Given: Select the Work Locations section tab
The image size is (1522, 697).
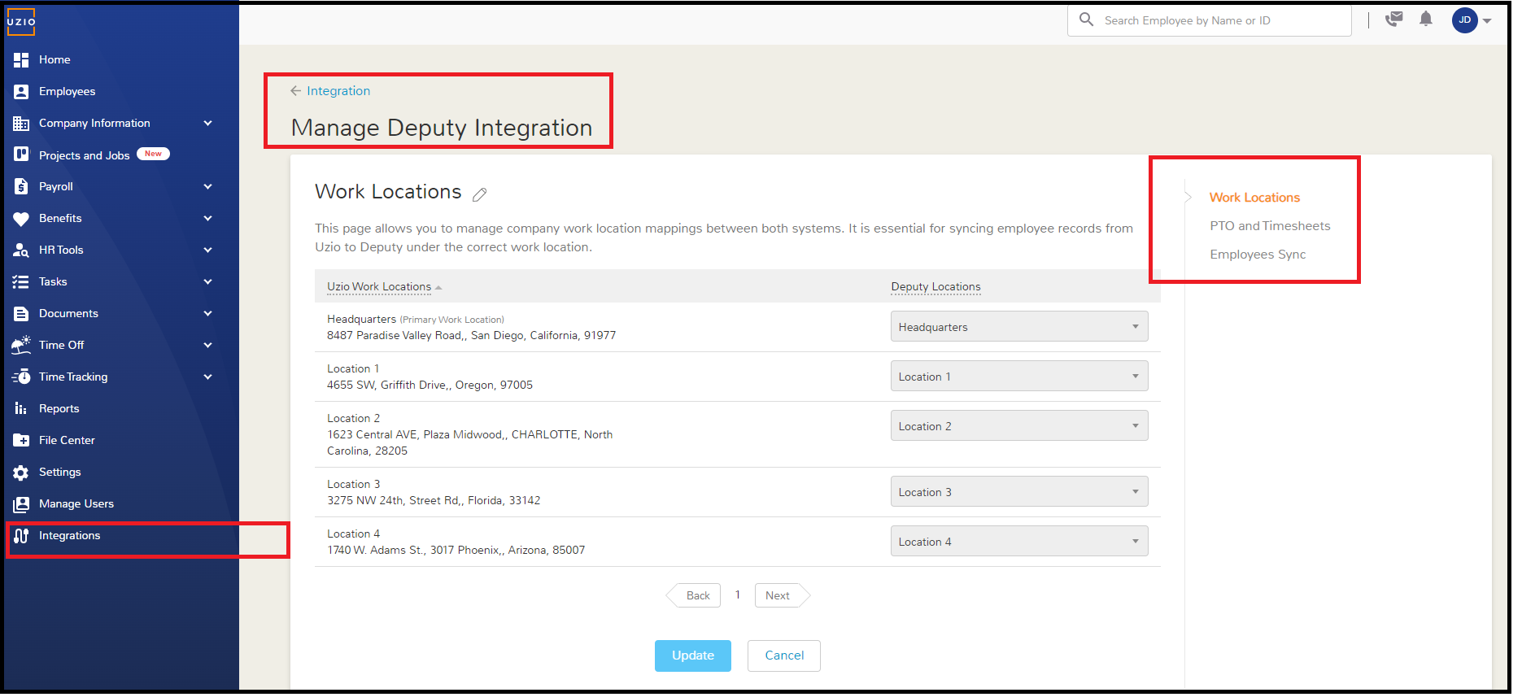Looking at the screenshot, I should [1254, 198].
